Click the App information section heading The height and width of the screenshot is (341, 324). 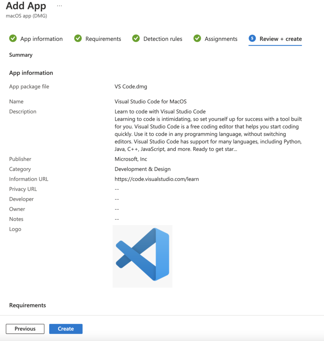pos(31,73)
